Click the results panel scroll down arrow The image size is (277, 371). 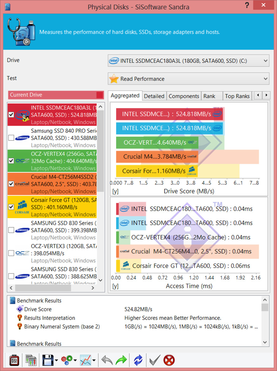point(265,342)
